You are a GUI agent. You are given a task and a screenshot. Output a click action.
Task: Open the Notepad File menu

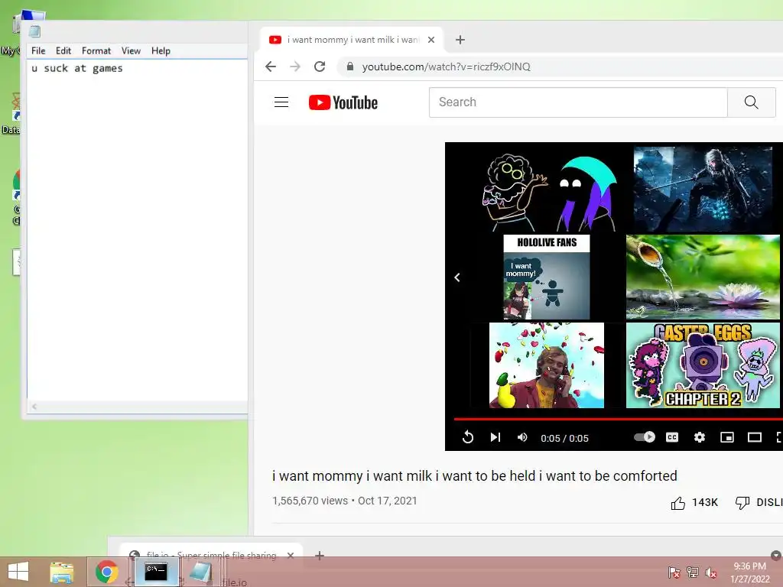click(x=38, y=51)
